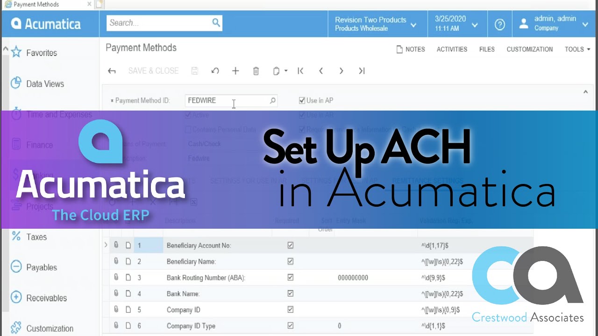
Task: Expand row 1 selector arrow
Action: (x=106, y=245)
